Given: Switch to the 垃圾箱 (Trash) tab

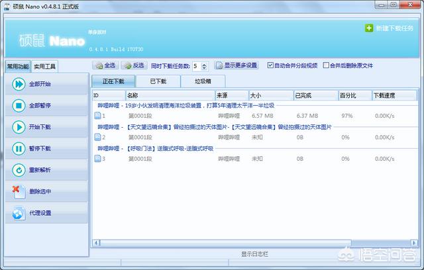Looking at the screenshot, I should (x=203, y=81).
